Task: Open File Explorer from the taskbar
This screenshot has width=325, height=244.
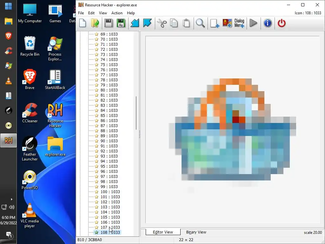Action: (8, 21)
